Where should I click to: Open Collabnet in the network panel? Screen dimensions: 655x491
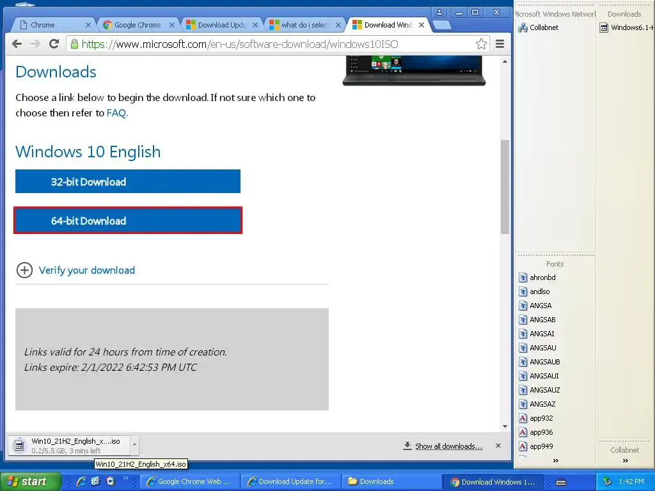point(539,27)
